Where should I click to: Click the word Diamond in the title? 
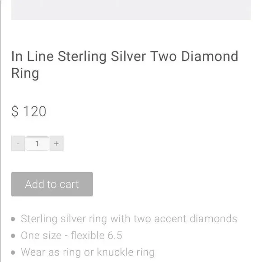210,56
